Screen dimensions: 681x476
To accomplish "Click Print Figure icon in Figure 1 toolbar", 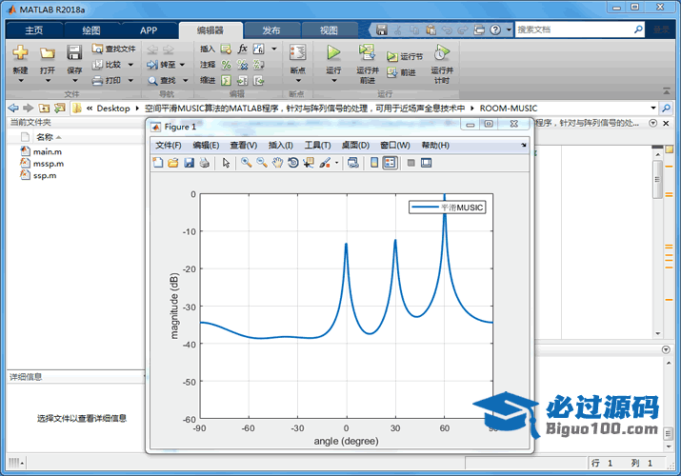I will click(x=204, y=163).
